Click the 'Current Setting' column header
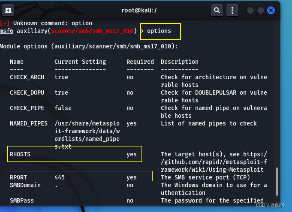Image resolution: width=292 pixels, height=212 pixels. click(x=80, y=62)
